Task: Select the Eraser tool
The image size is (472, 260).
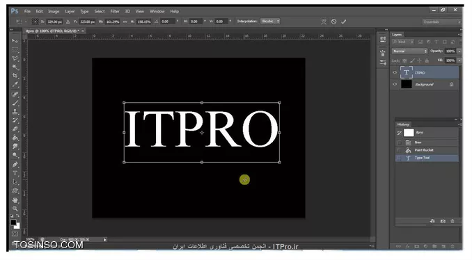Action: click(x=15, y=129)
